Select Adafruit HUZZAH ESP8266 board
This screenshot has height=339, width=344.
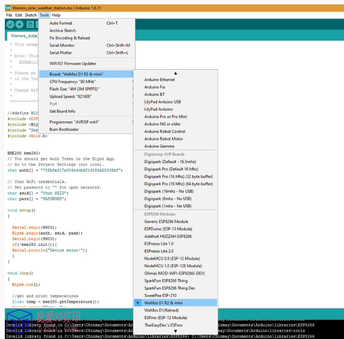[175, 236]
